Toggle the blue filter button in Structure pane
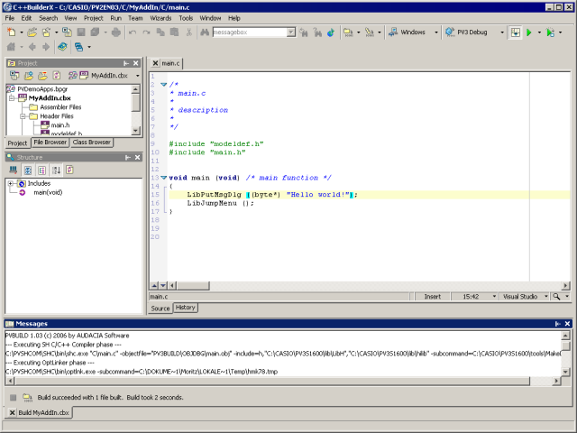The image size is (577, 433). point(28,170)
